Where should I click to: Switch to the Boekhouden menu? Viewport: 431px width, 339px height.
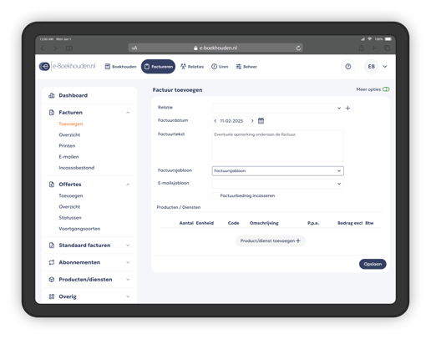point(120,67)
